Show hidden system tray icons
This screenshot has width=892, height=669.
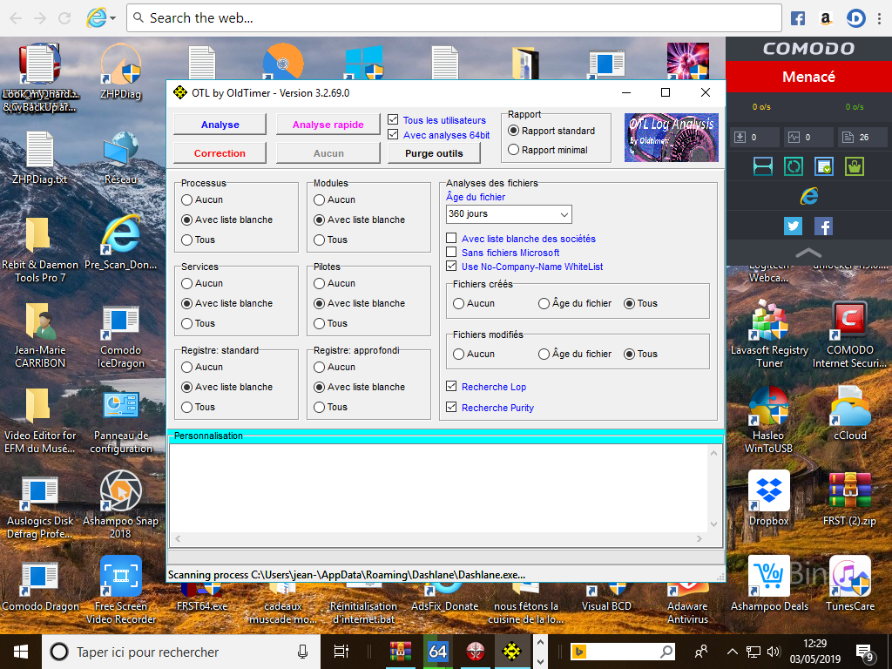[x=733, y=652]
